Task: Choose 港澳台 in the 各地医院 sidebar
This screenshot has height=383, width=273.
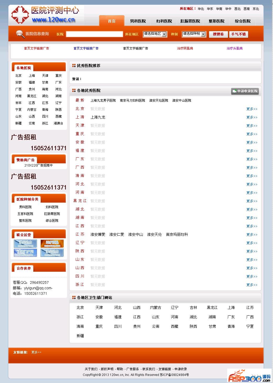Action: [58, 123]
